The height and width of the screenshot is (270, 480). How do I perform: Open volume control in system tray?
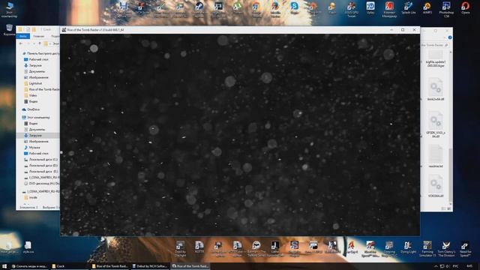coord(448,266)
